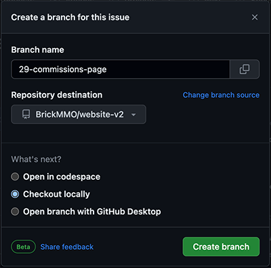Click the green Create branch button
The height and width of the screenshot is (268, 271).
[x=221, y=246]
